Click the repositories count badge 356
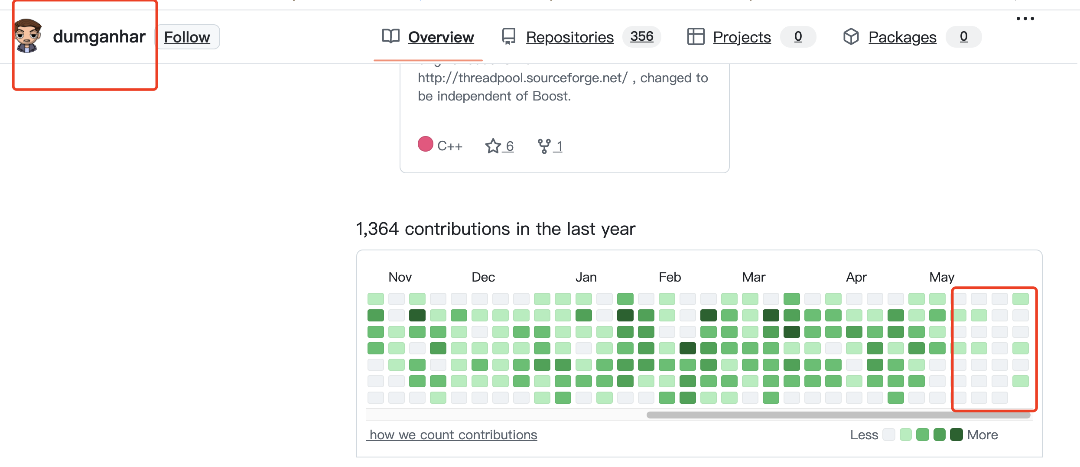This screenshot has height=467, width=1080. (641, 36)
